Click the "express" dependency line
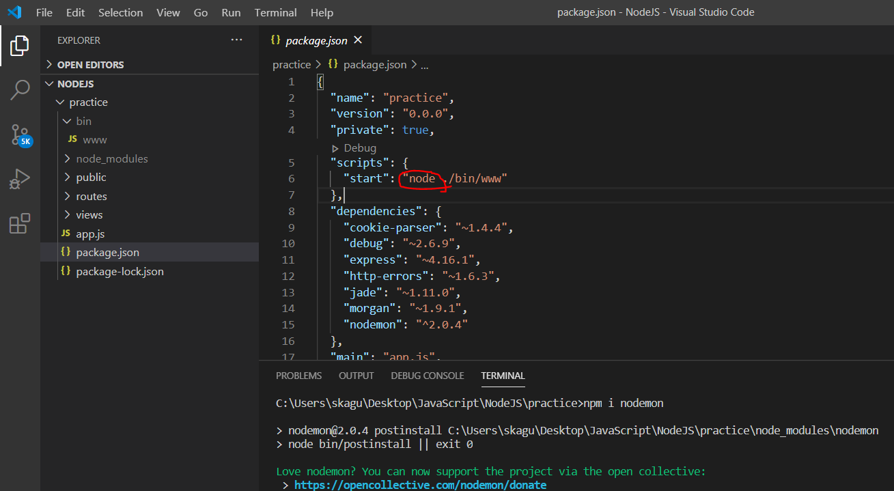This screenshot has height=491, width=894. 412,259
